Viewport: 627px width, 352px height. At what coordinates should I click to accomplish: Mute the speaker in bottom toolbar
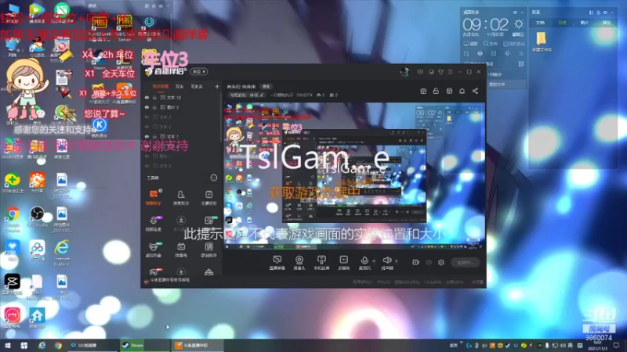click(386, 263)
